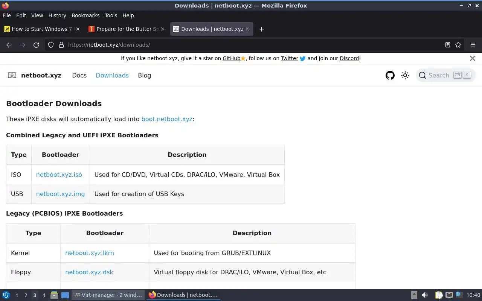
Task: Click the show desktop icon in the taskbar
Action: [x=65, y=295]
